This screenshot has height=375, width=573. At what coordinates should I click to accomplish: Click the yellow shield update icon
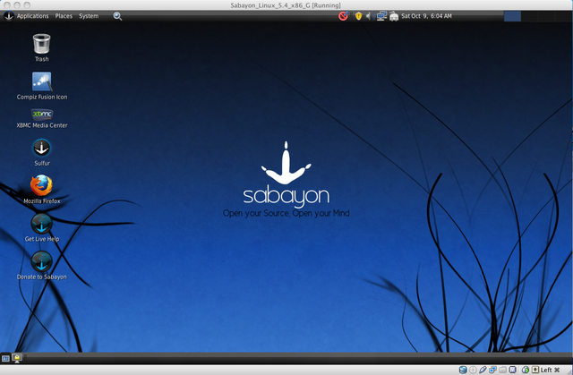point(358,16)
